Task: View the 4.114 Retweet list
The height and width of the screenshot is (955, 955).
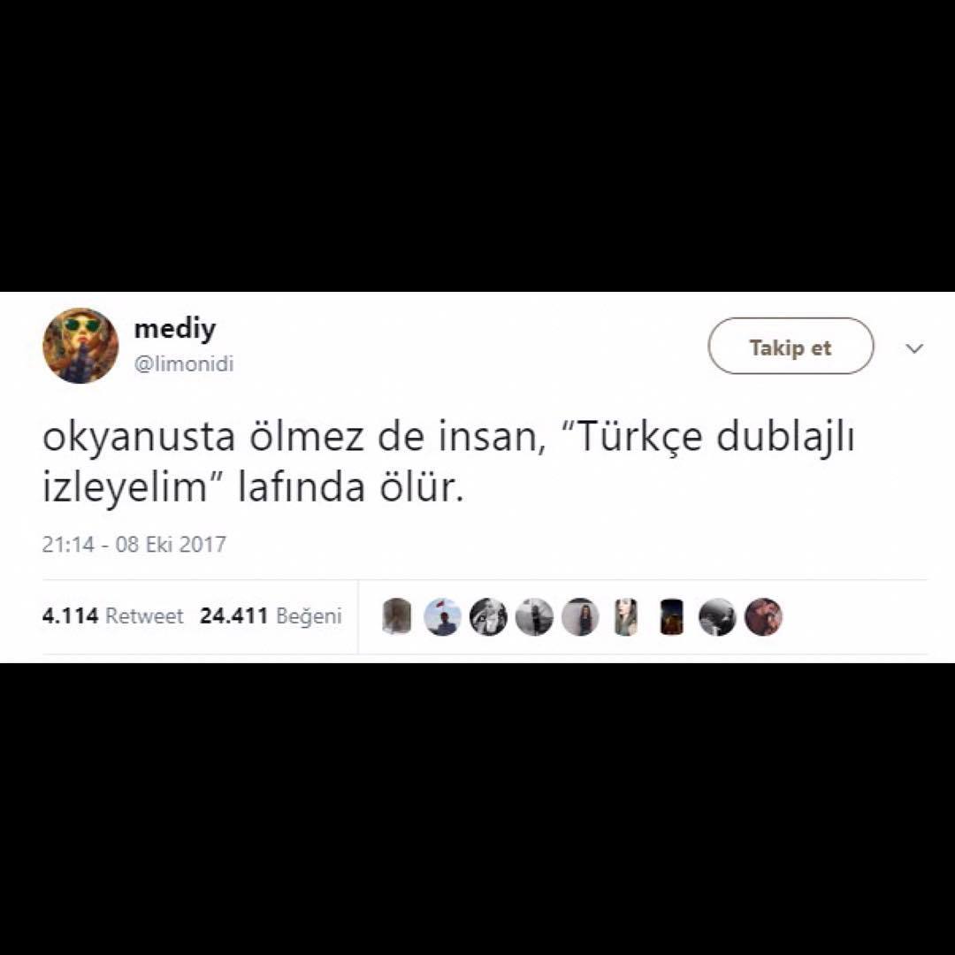Action: point(112,615)
